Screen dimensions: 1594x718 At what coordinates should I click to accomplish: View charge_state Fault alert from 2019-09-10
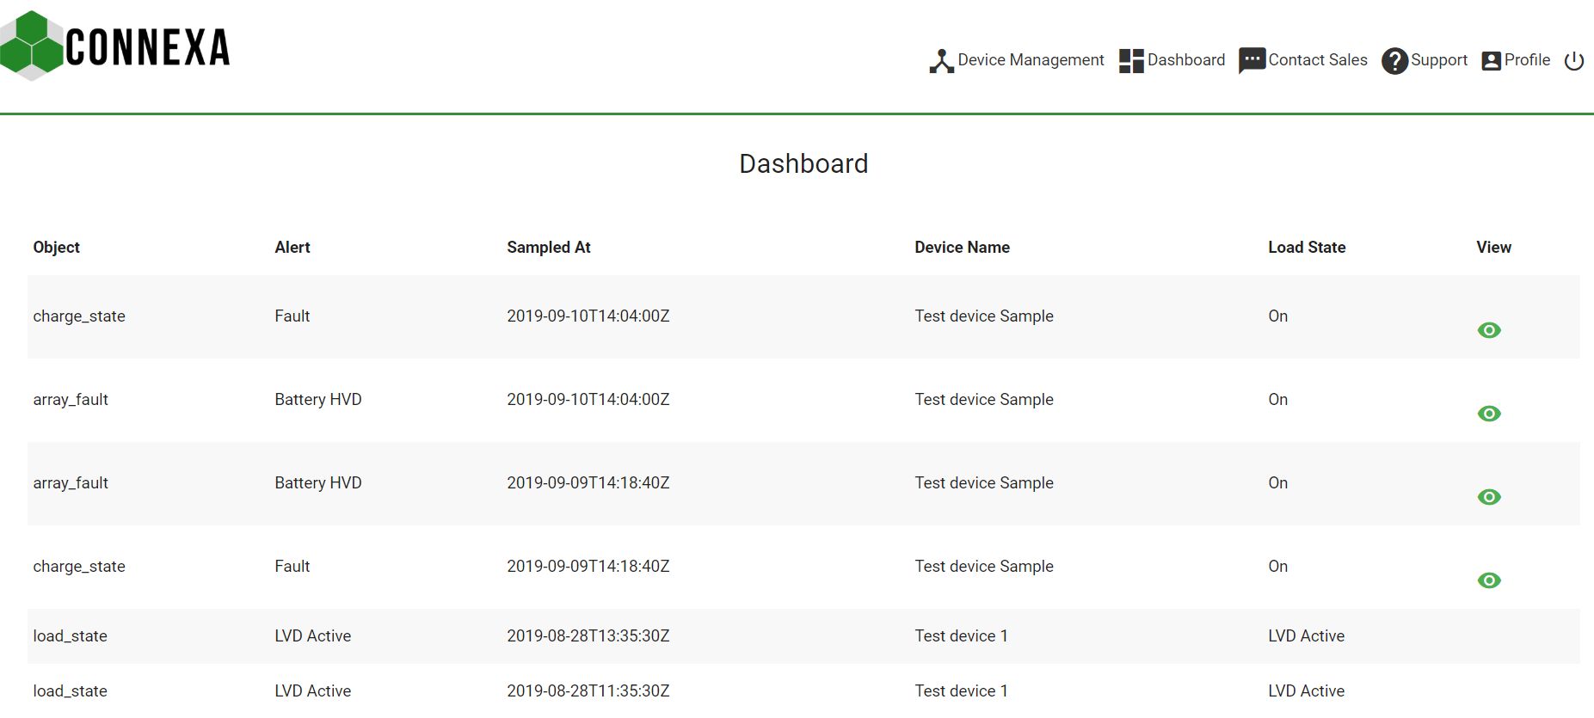coord(1489,330)
